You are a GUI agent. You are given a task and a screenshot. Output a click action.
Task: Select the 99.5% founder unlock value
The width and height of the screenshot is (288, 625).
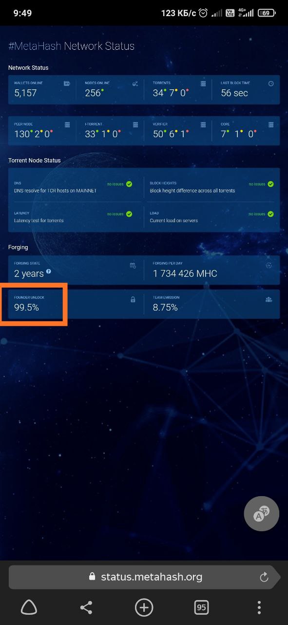26,308
